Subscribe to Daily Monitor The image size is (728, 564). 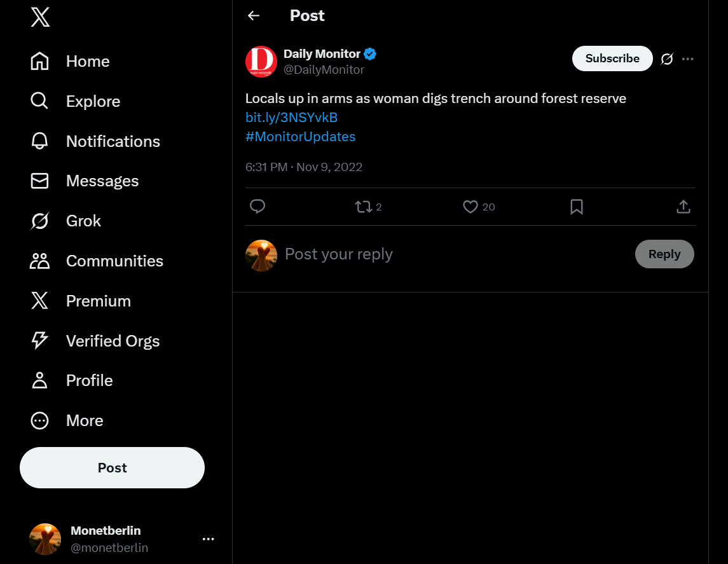tap(612, 58)
